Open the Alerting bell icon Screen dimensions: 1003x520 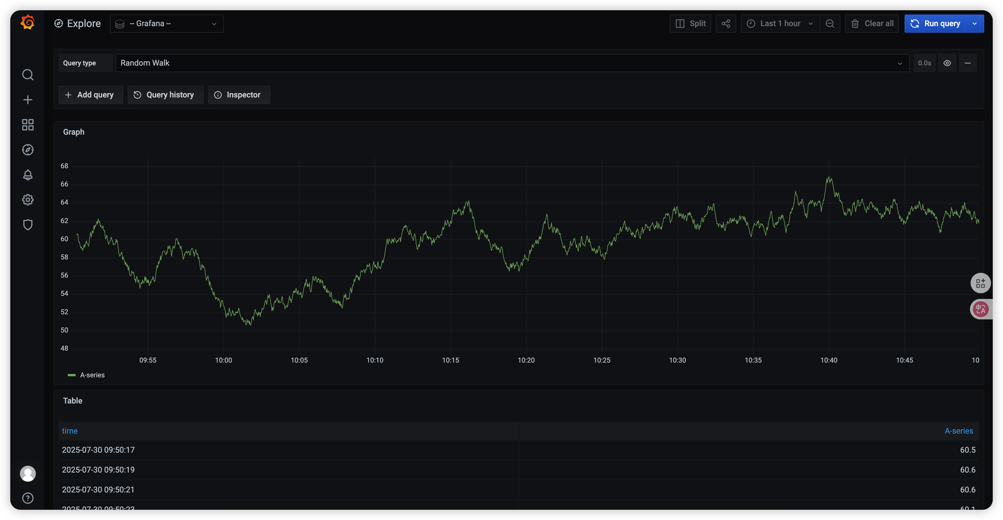(28, 175)
